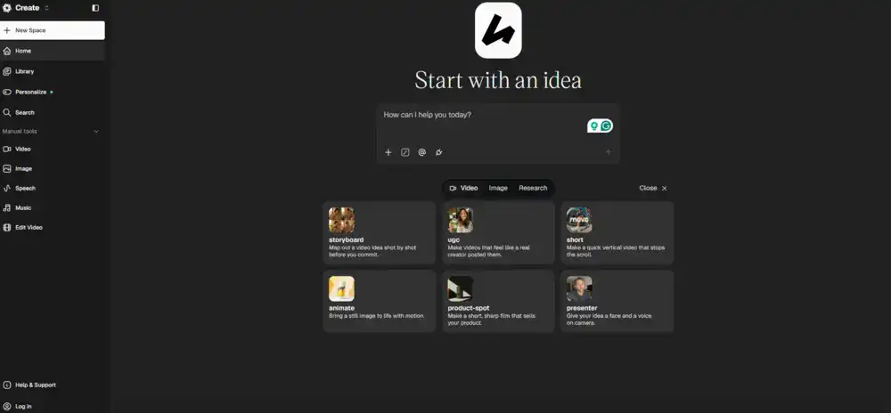Screen dimensions: 891x413
Task: Open the Personalize page
Action: (x=53, y=92)
